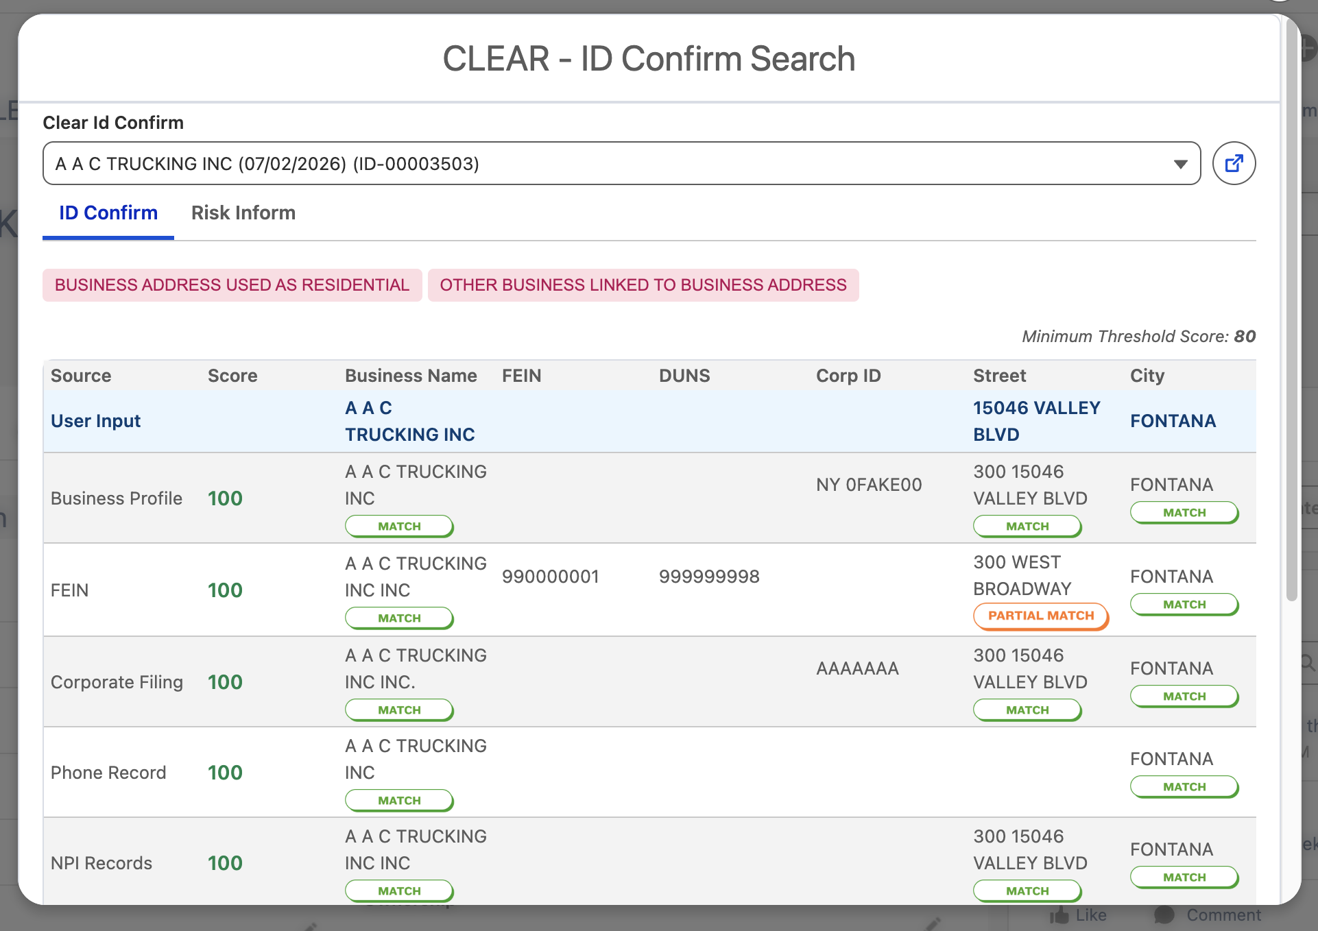This screenshot has height=931, width=1318.
Task: Click the City column header
Action: [x=1147, y=376]
